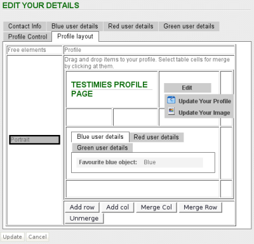Click the Update Your Image icon
The image size is (254, 244).
(171, 111)
